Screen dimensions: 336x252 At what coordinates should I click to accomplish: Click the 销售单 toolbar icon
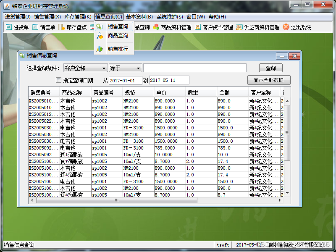coord(43,26)
